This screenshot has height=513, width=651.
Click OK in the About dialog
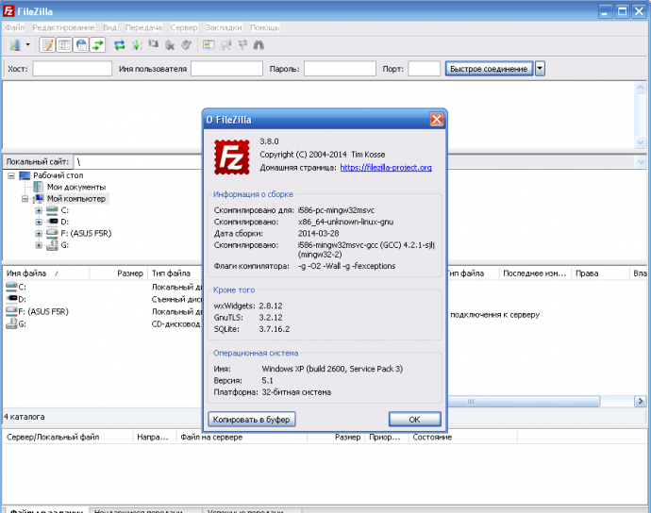tap(414, 420)
